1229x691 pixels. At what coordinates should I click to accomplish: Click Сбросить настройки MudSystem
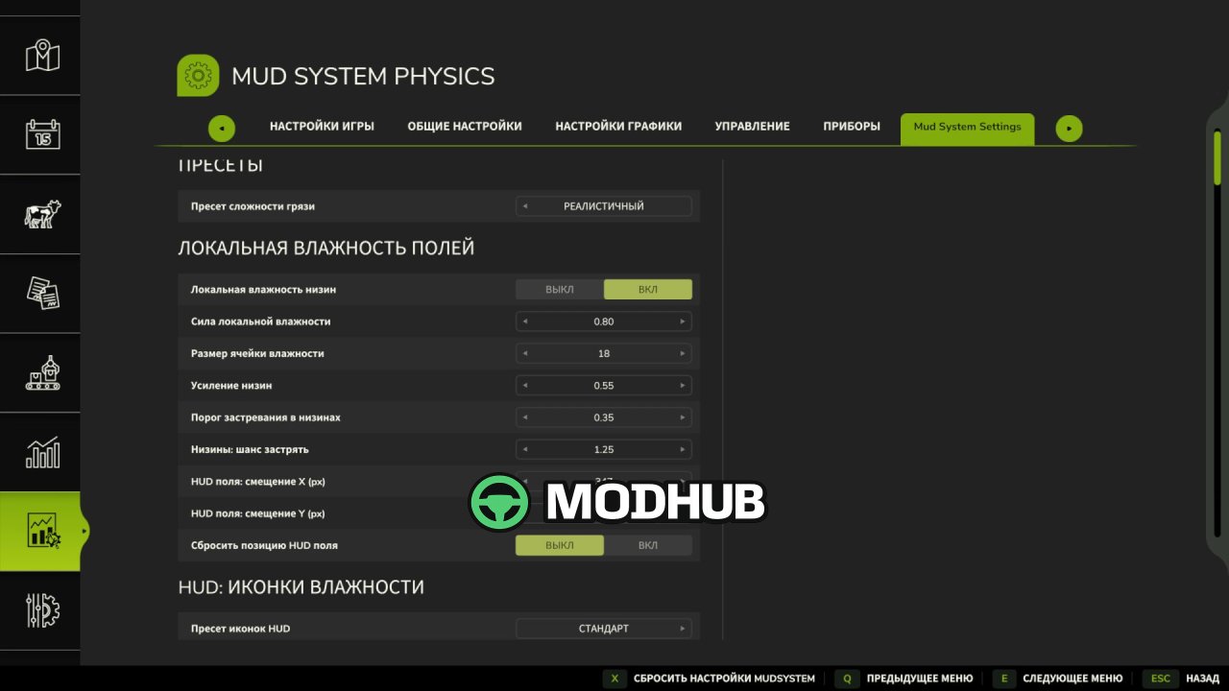point(724,679)
